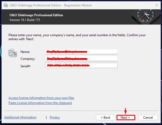The height and width of the screenshot is (125, 162).
Task: Open the Privacy link
Action: [55, 117]
